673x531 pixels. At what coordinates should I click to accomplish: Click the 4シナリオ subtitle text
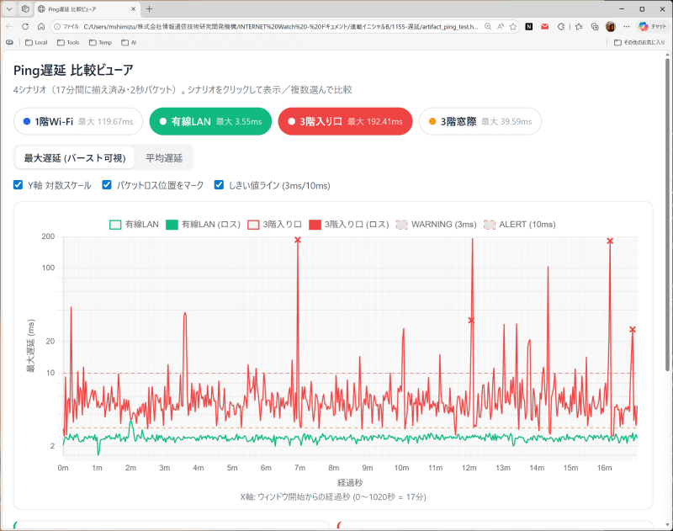[x=183, y=90]
